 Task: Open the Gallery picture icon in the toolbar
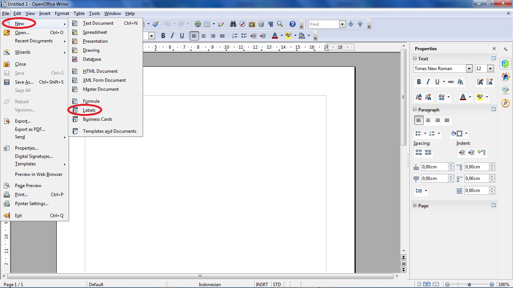coord(252,24)
